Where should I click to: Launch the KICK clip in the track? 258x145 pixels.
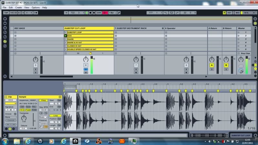66,36
